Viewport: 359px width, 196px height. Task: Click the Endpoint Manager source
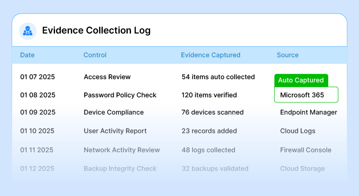(308, 112)
